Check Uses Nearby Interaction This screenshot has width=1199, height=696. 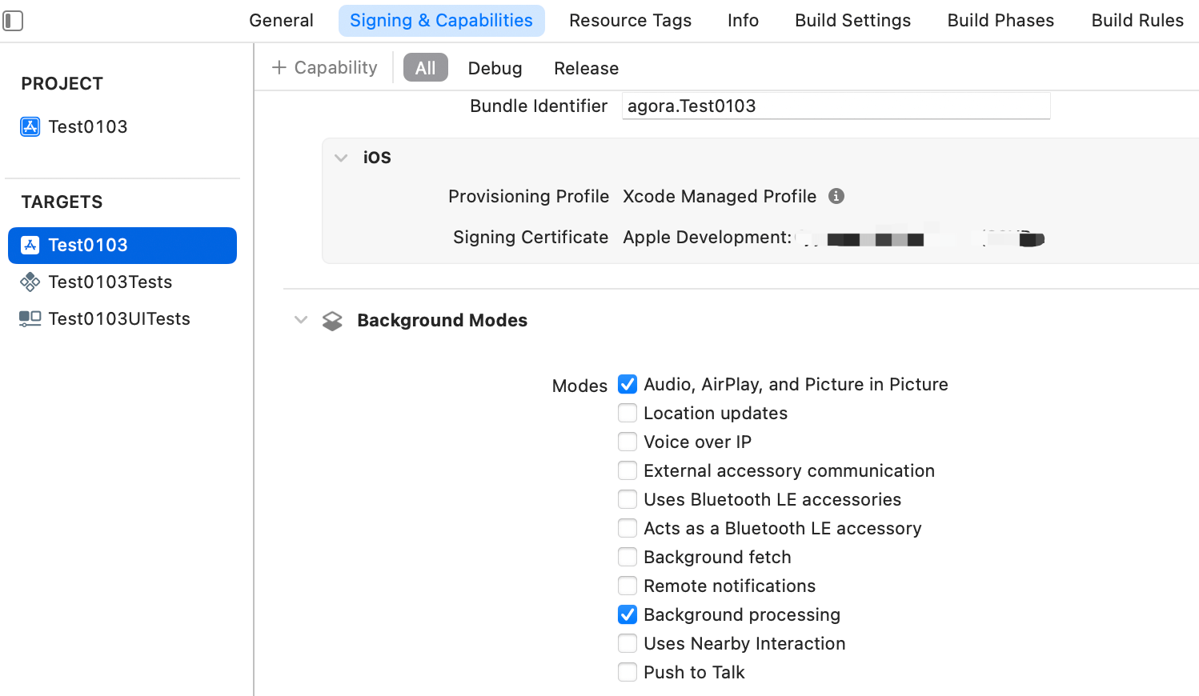pos(628,643)
